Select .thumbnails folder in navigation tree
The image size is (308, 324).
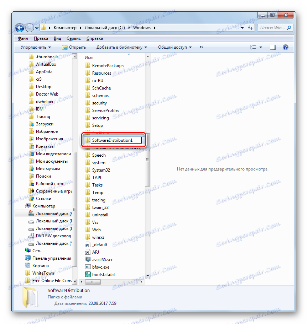(47, 57)
